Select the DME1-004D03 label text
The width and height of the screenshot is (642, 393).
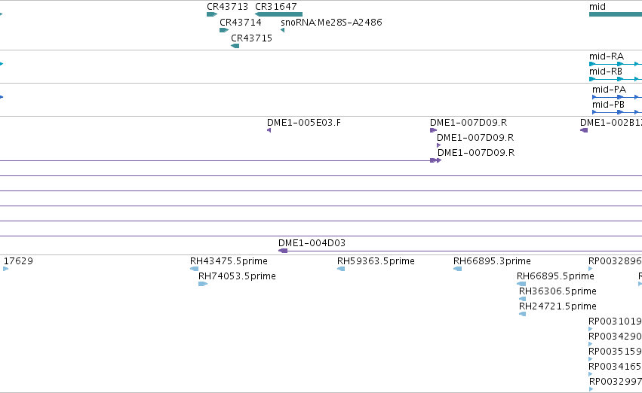pyautogui.click(x=312, y=243)
